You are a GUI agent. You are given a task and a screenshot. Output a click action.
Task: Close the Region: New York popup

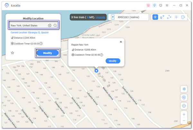(121, 42)
